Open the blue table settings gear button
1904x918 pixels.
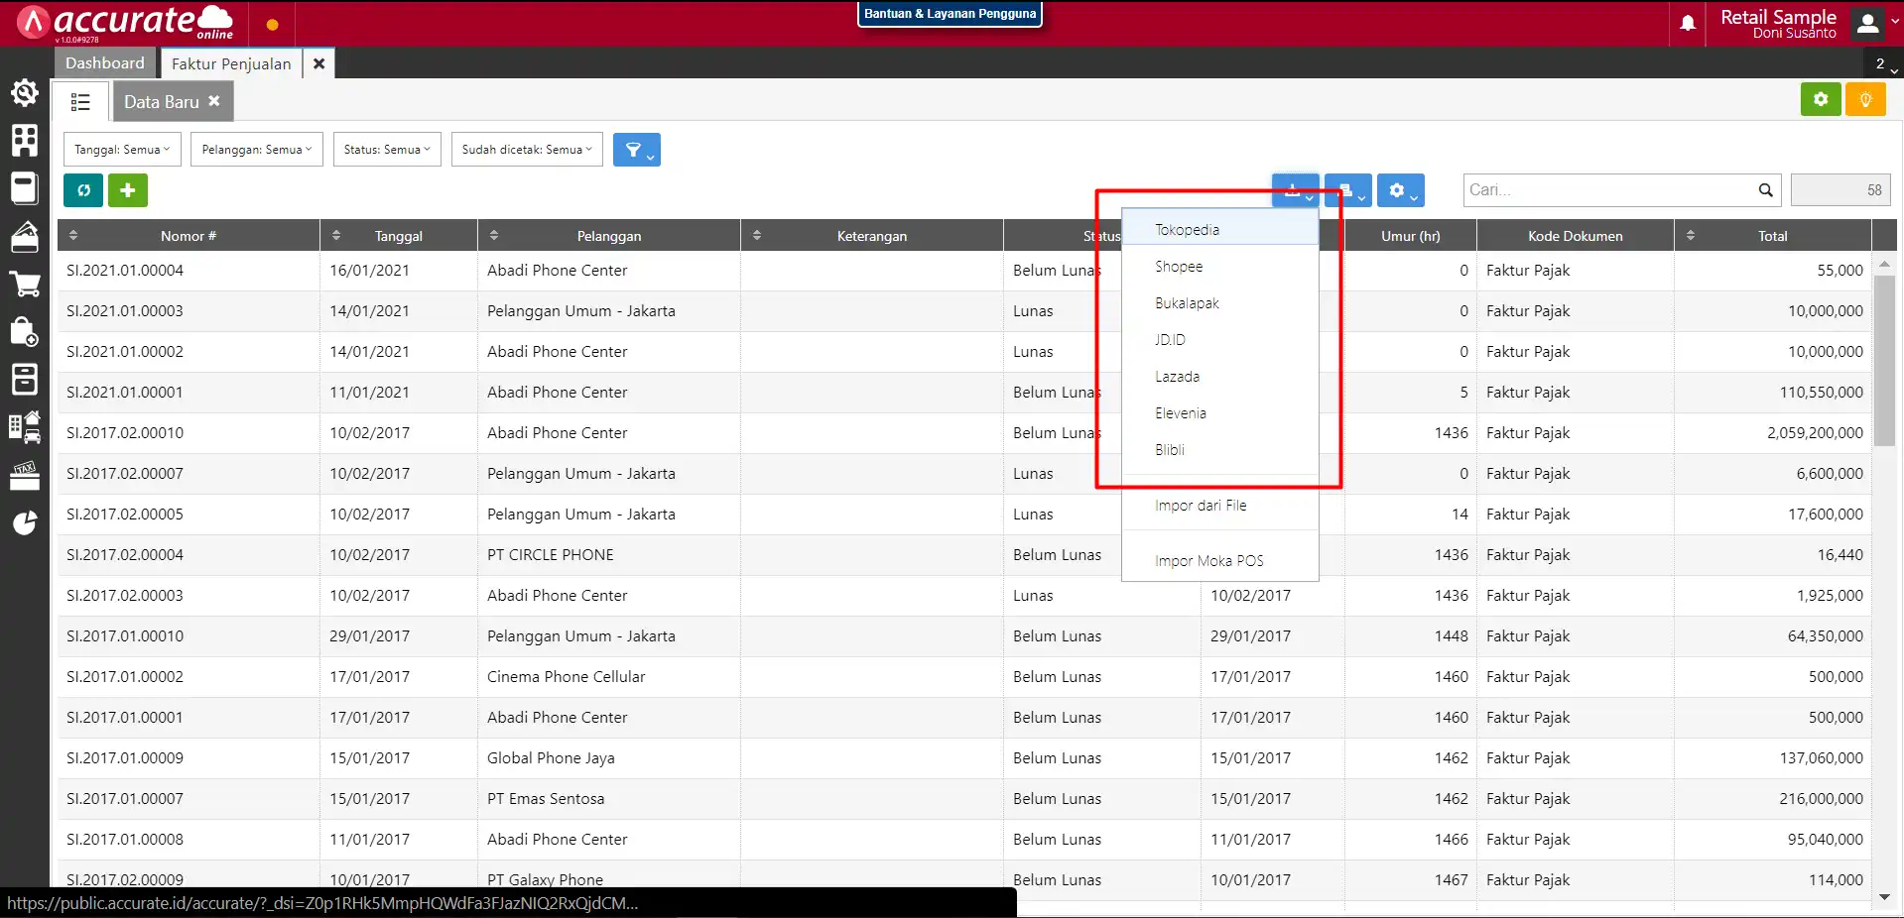[1400, 190]
